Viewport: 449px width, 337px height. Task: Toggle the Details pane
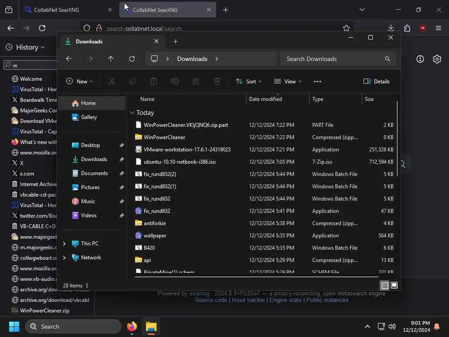click(377, 82)
